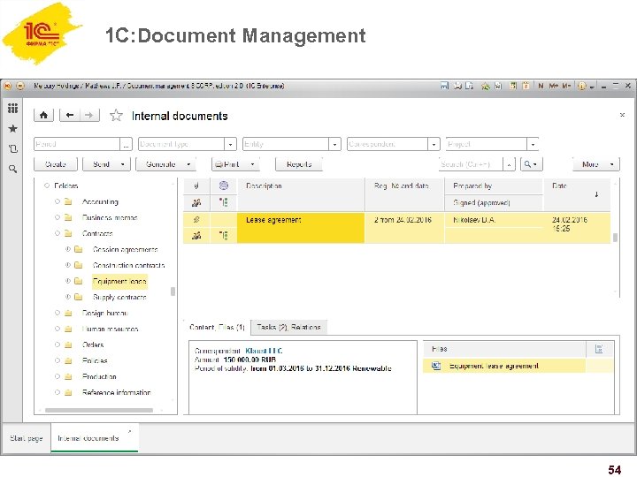Open history icon in left sidebar
This screenshot has height=477, width=637.
12,149
